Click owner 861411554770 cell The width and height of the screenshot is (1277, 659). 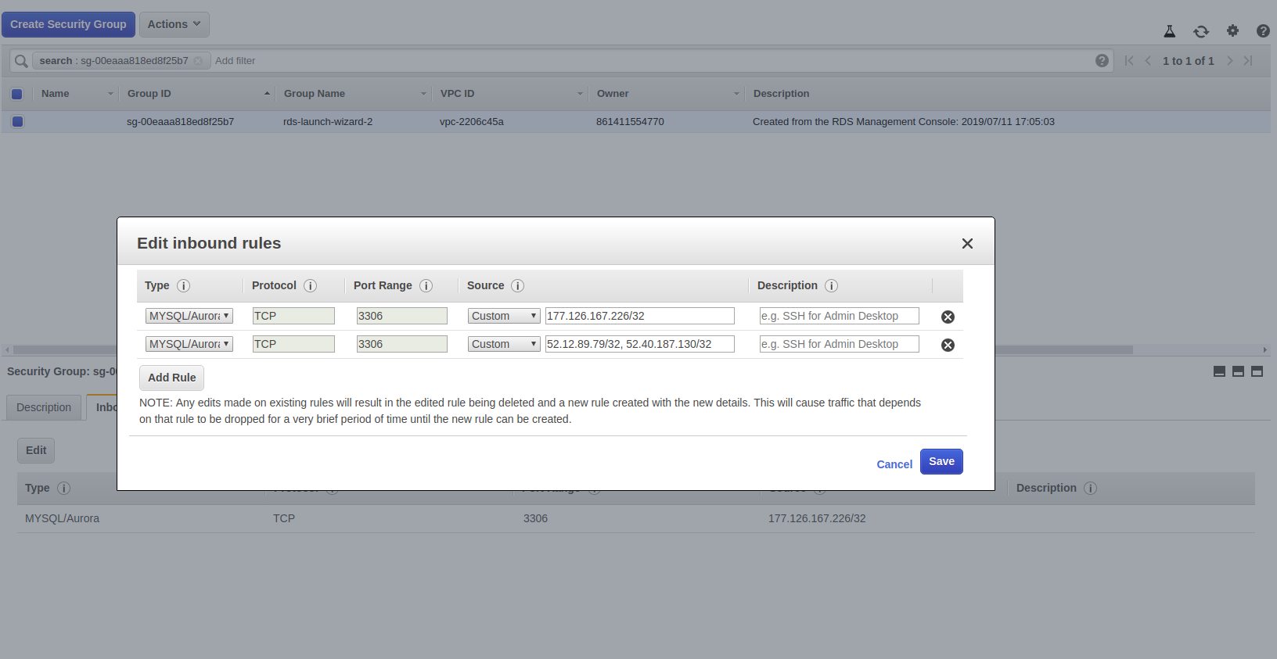pos(630,122)
